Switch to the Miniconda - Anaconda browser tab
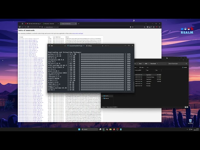200x150 pixels. coord(50,24)
